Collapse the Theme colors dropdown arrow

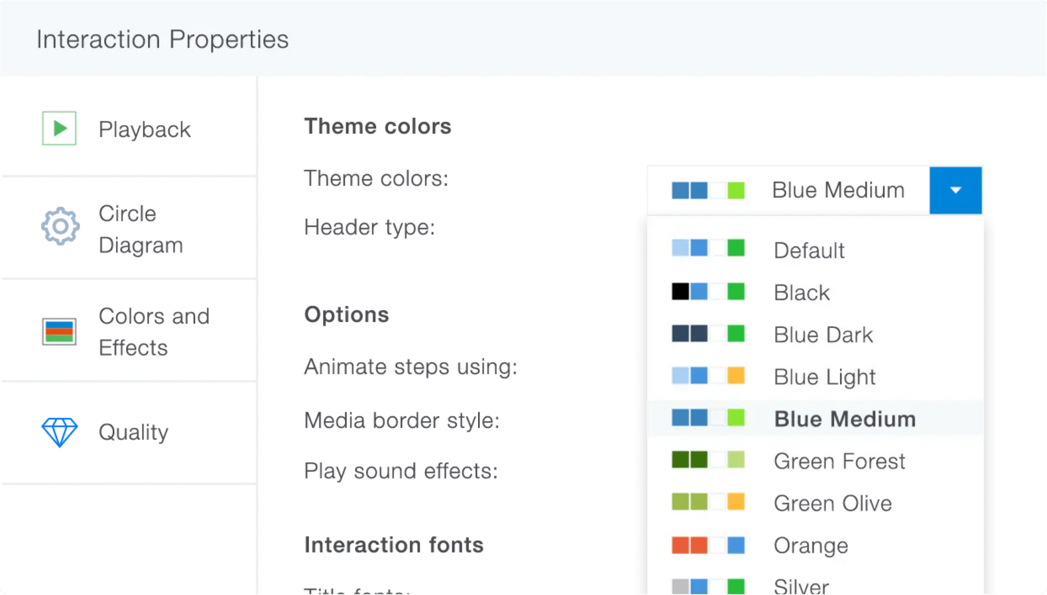(x=955, y=190)
